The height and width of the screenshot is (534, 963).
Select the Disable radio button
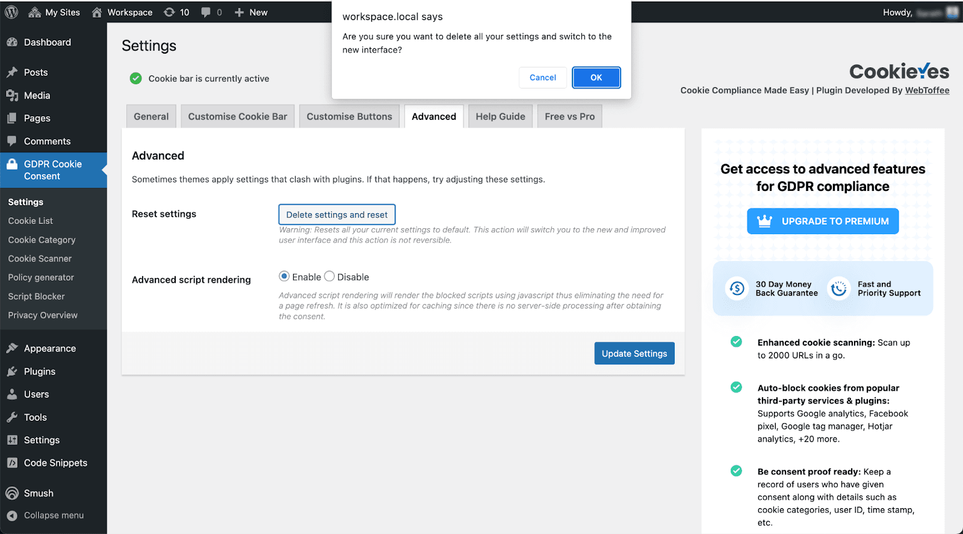[329, 276]
